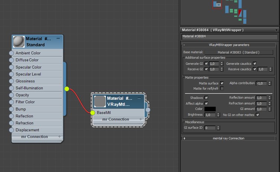Click the Refraction input socket
This screenshot has height=172, width=280.
(12, 123)
